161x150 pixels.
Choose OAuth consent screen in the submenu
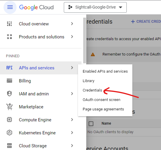pos(105,100)
